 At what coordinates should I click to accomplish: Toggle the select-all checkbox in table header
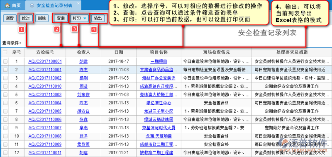click(x=5, y=52)
